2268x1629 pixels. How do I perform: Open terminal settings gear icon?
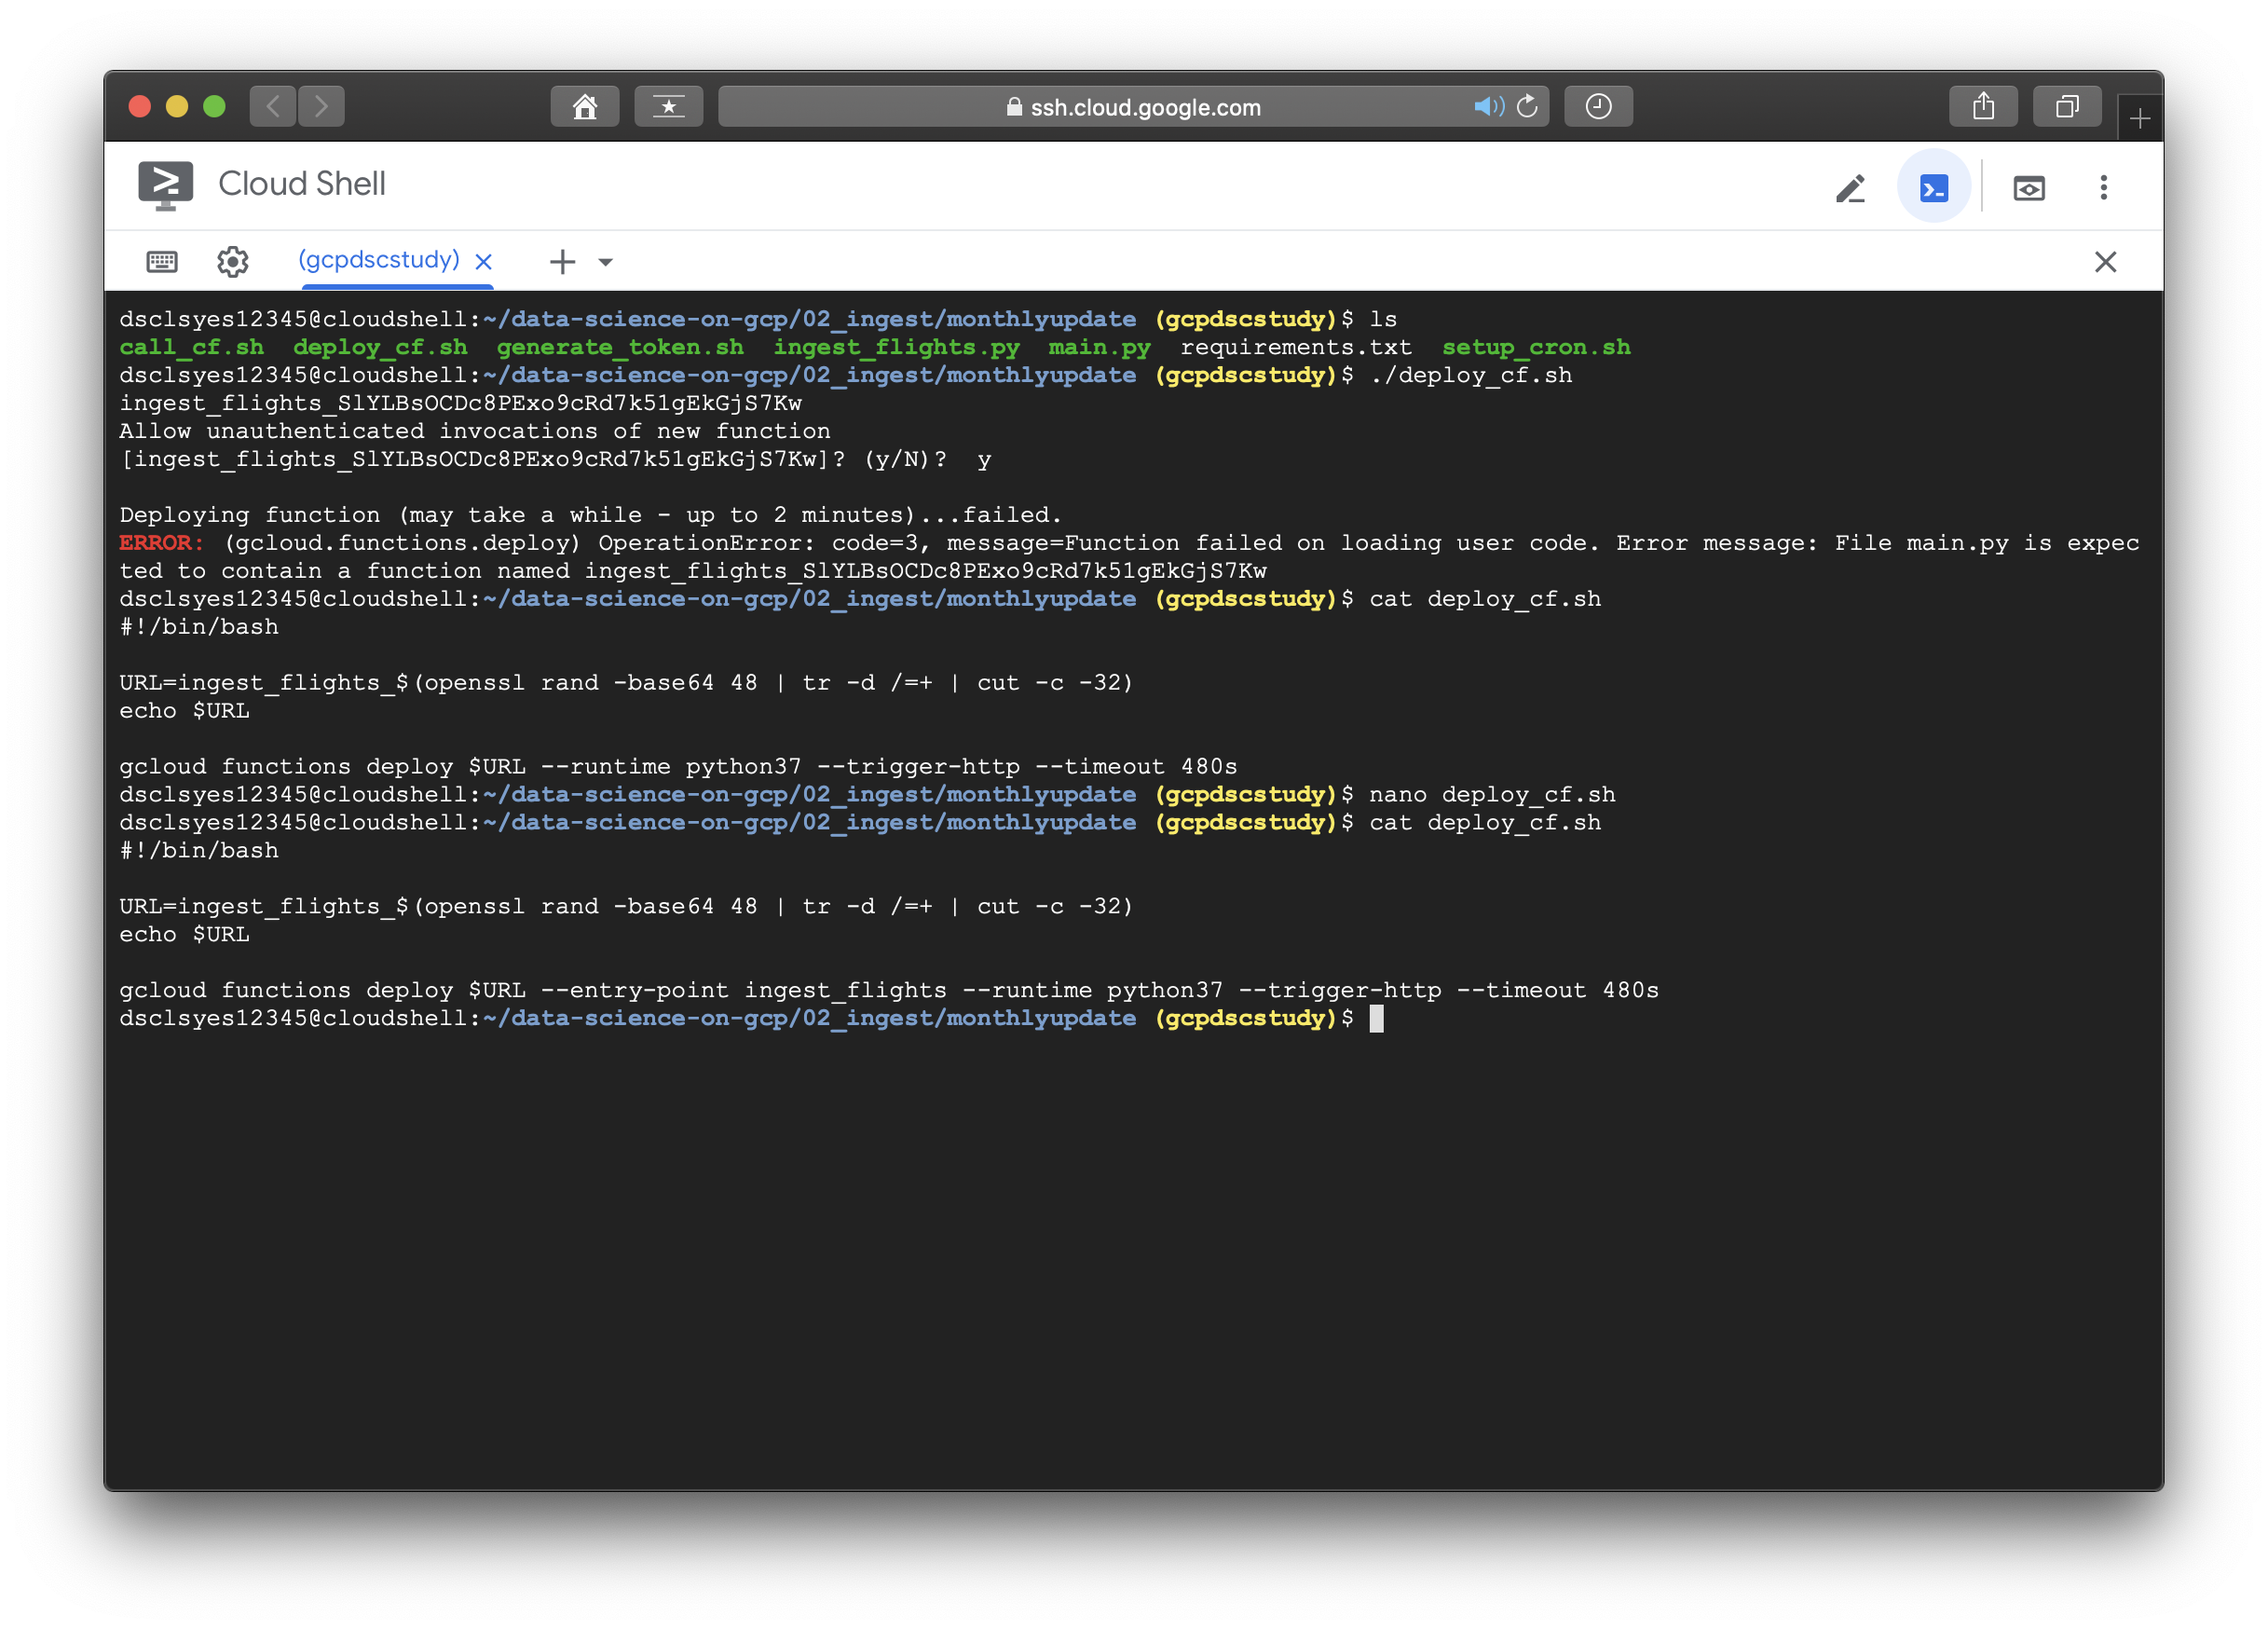point(233,262)
